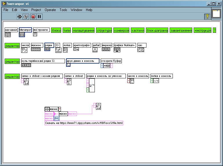The image size is (223, 166).
Task: Pause execution with the pause button
Action: 39,17
